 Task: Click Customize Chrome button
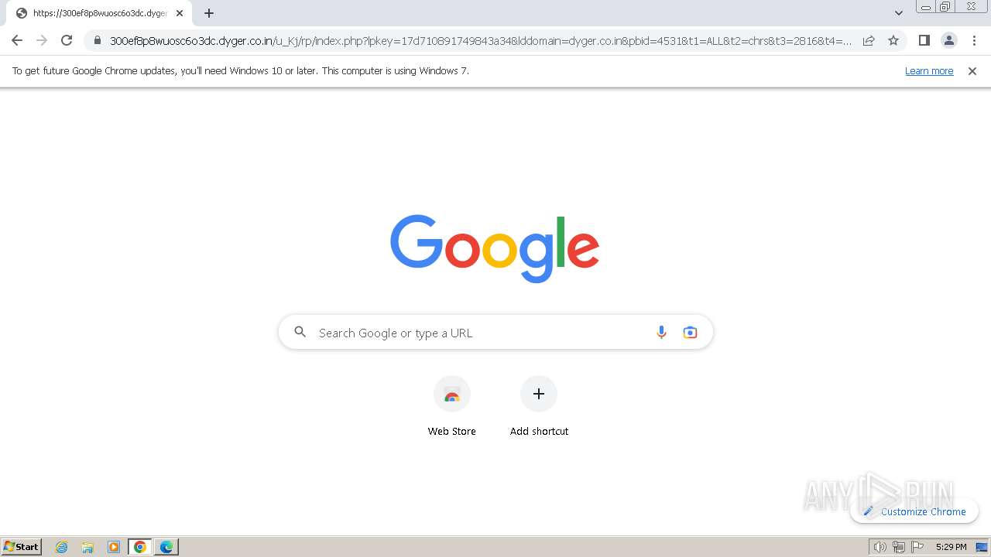pos(914,511)
